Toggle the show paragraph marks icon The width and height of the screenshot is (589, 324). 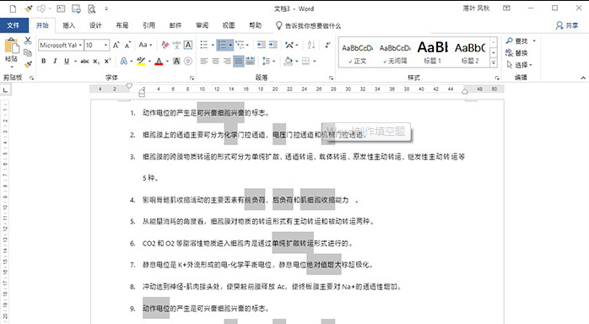[327, 45]
